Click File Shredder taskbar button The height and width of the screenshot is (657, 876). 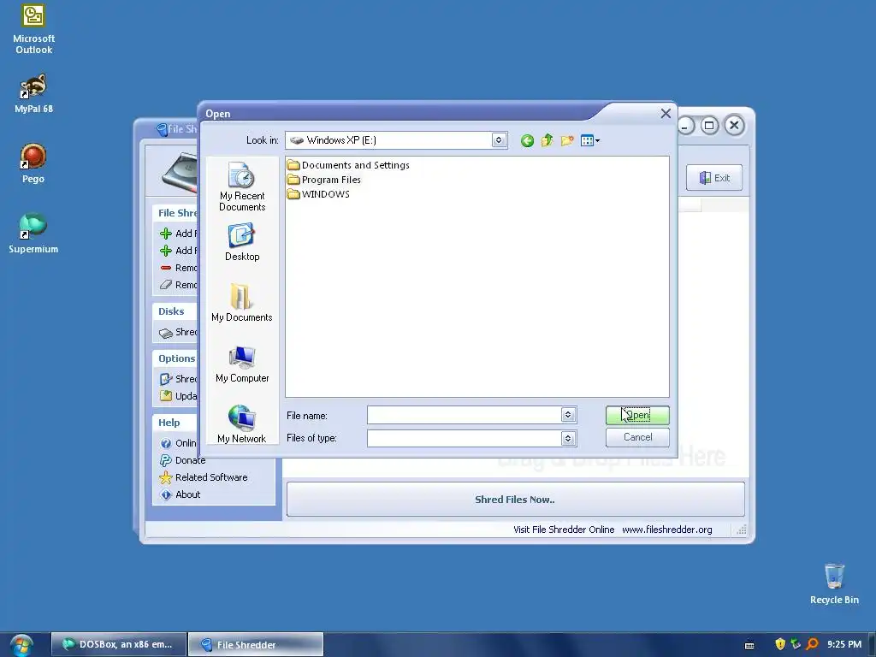pos(256,644)
